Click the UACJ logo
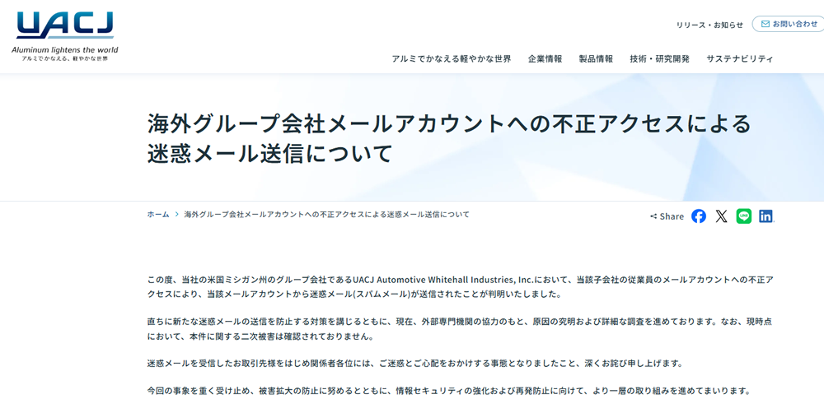Image resolution: width=824 pixels, height=399 pixels. 64,26
